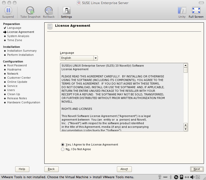Image resolution: width=206 pixels, height=180 pixels.
Task: Click the Bluetooth status icon
Action: (171, 177)
